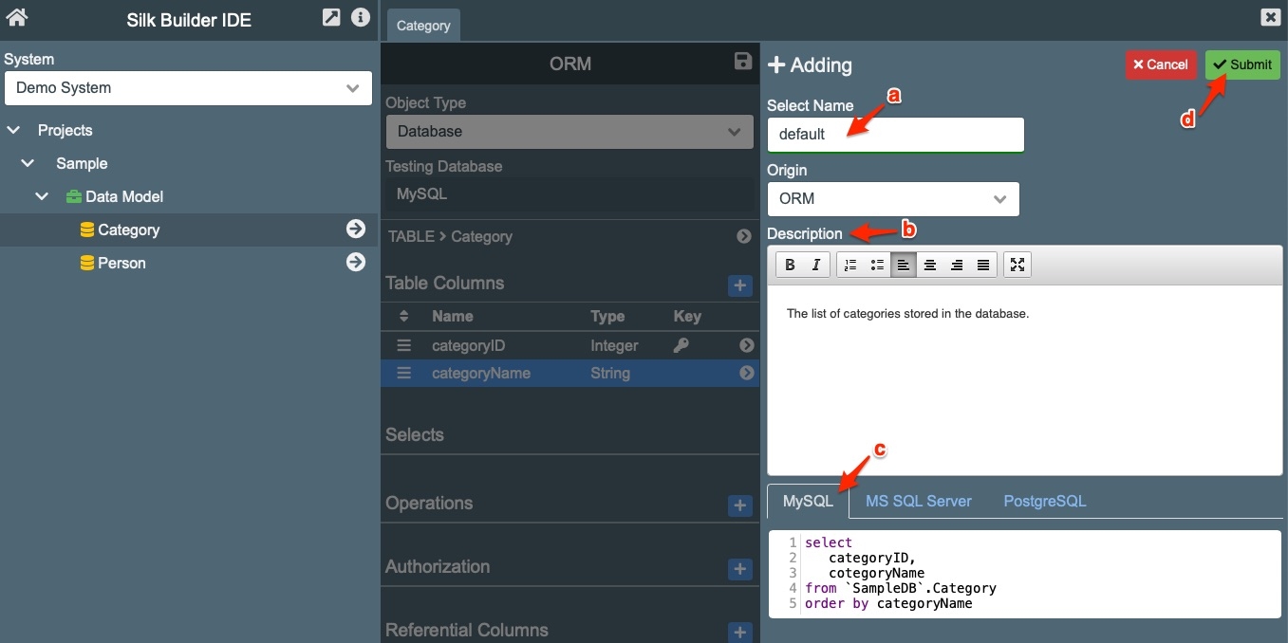Expand the description editor to fullscreen
Image resolution: width=1288 pixels, height=643 pixels.
[x=1017, y=266]
